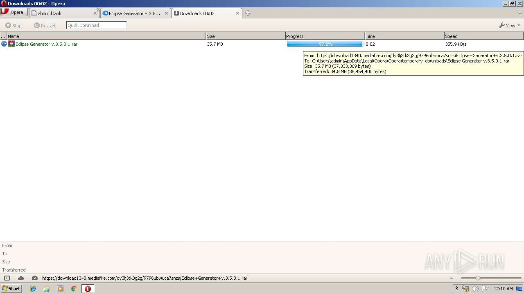Screen dimensions: 524x294
Task: Launch Google Chrome from taskbar
Action: (74, 289)
